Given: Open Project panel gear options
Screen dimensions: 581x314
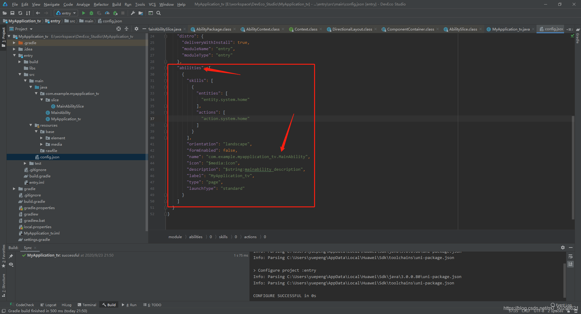Looking at the screenshot, I should (136, 29).
